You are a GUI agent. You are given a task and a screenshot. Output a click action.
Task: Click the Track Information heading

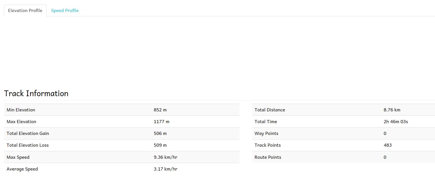(36, 94)
